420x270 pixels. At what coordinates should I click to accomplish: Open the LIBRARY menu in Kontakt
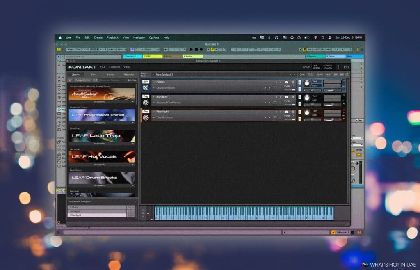[x=114, y=67]
